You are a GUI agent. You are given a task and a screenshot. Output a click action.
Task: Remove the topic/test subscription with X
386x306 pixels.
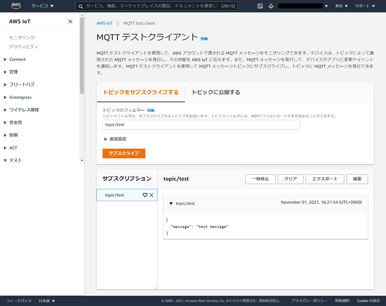(151, 195)
